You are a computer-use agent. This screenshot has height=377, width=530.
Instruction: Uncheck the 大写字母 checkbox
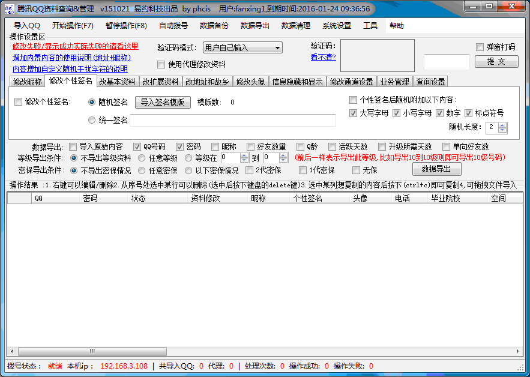(353, 113)
